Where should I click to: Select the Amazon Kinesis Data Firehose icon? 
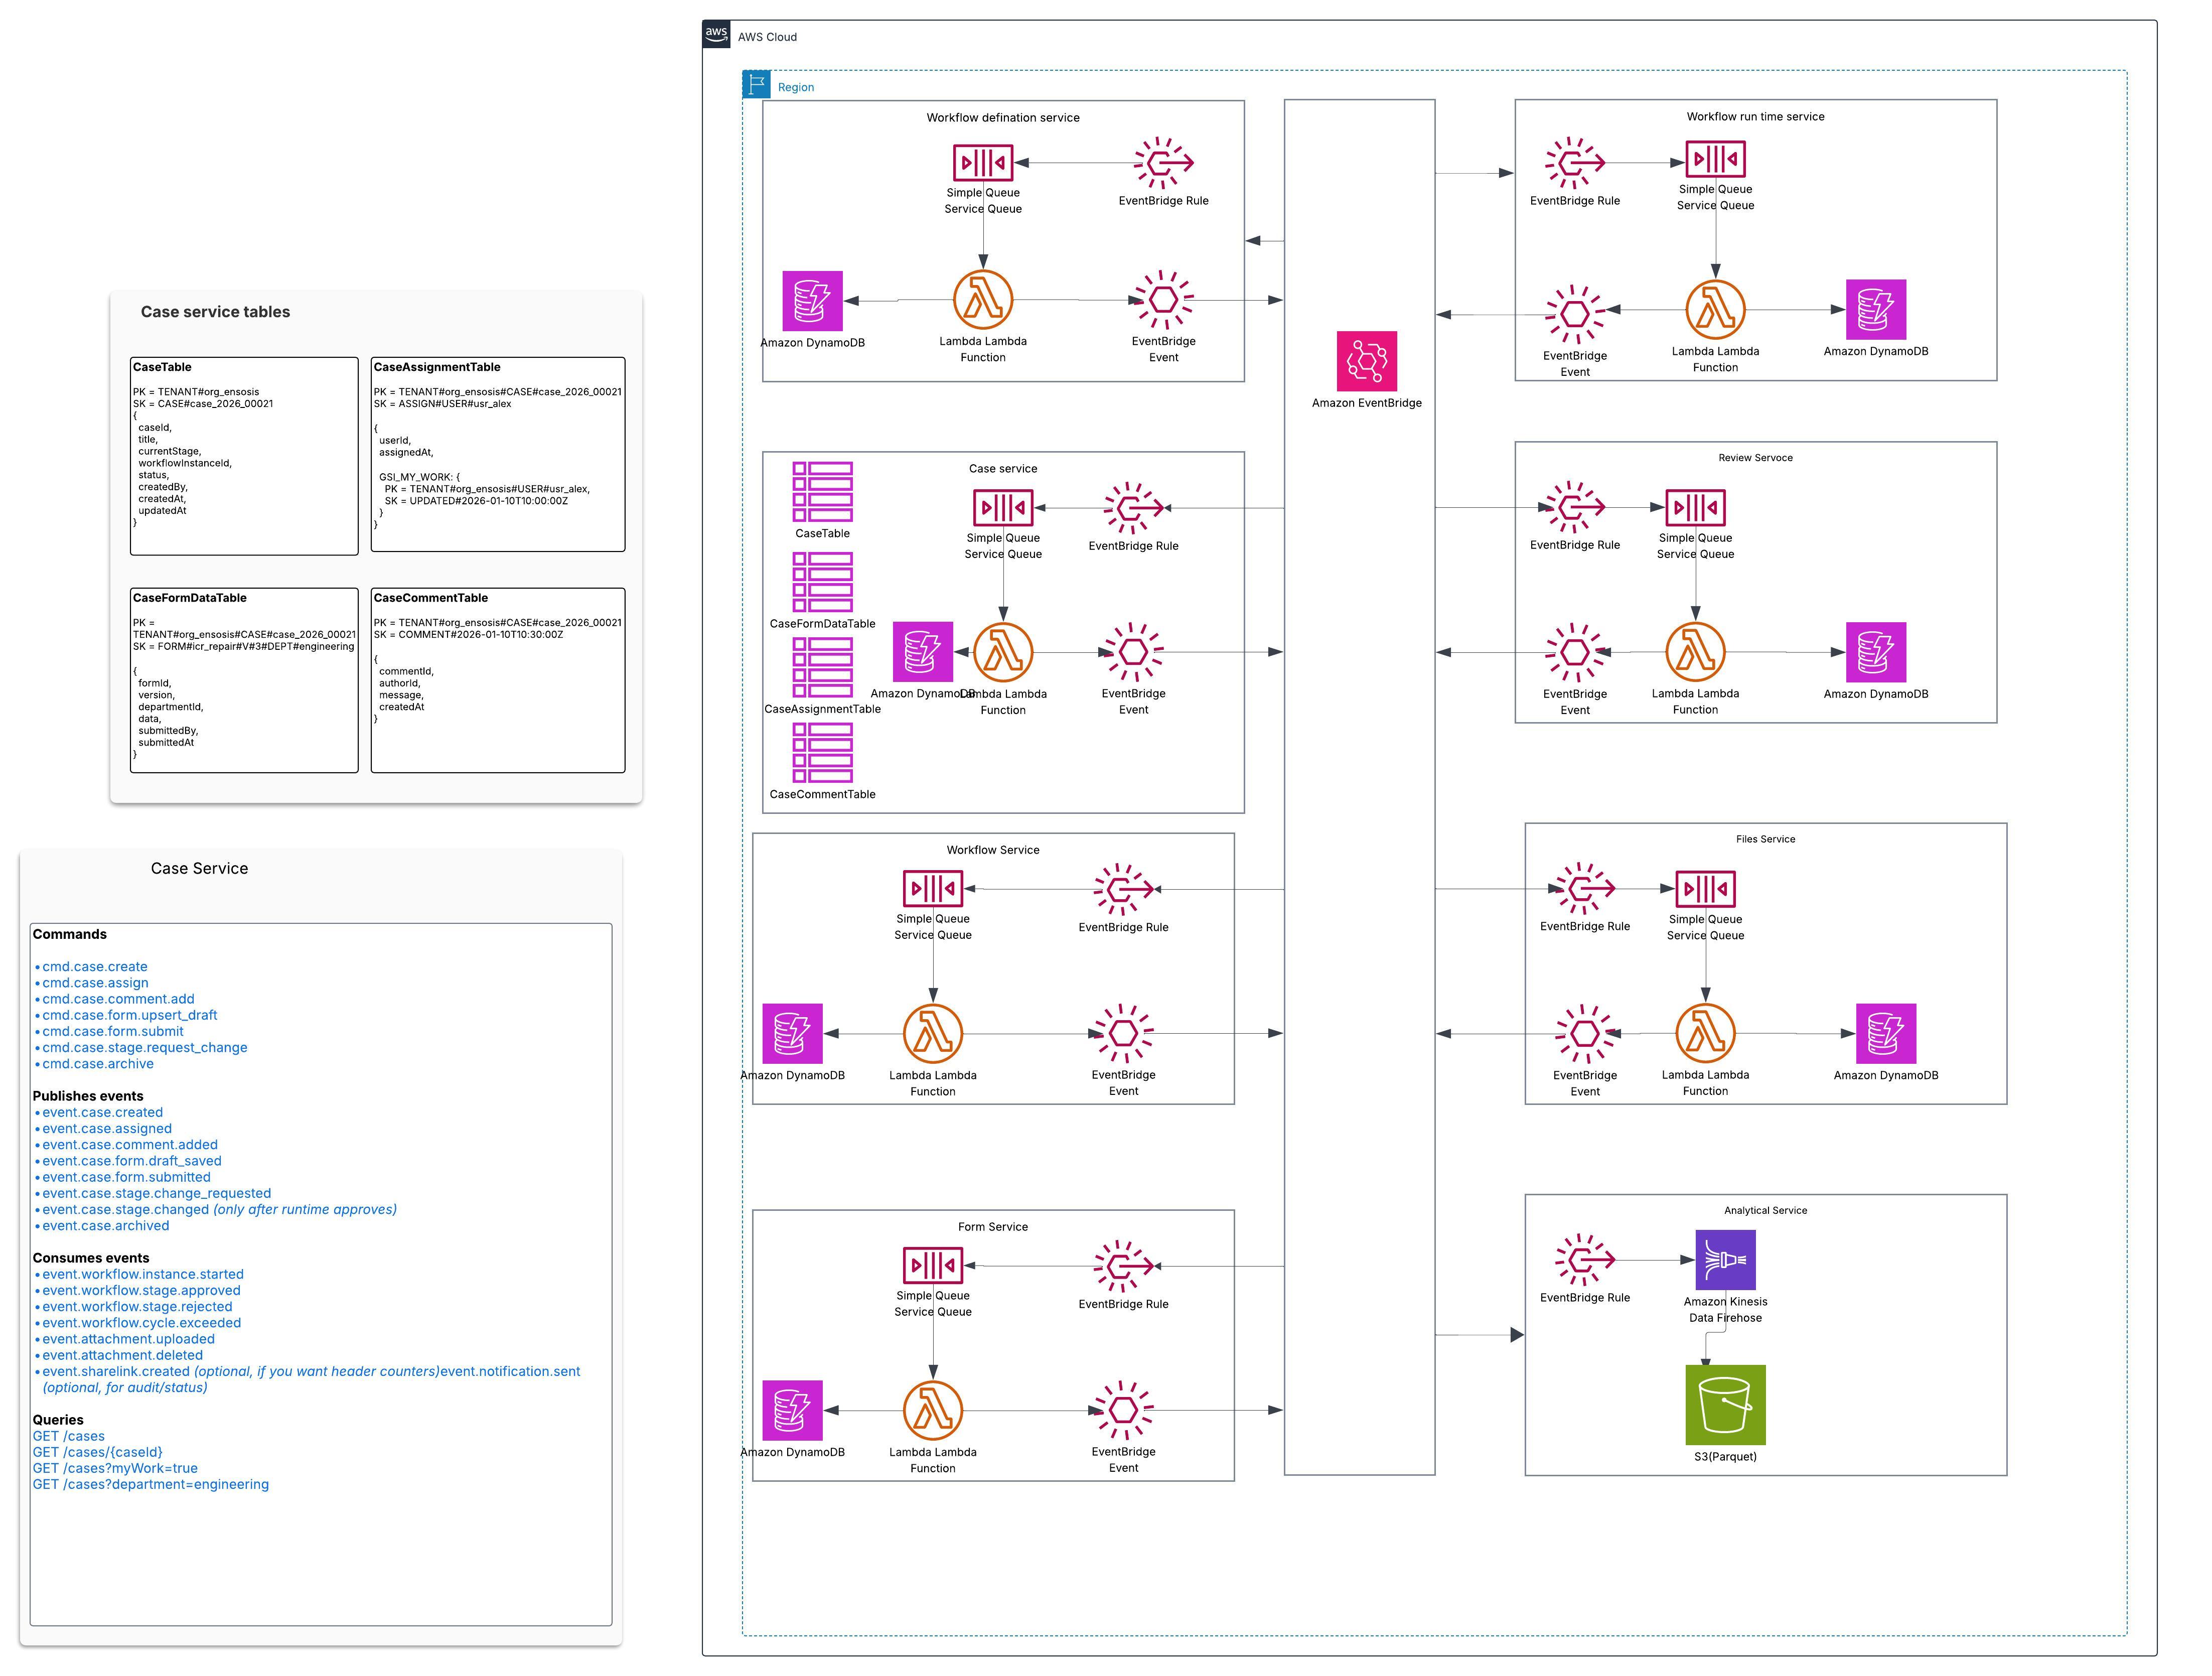point(1725,1259)
